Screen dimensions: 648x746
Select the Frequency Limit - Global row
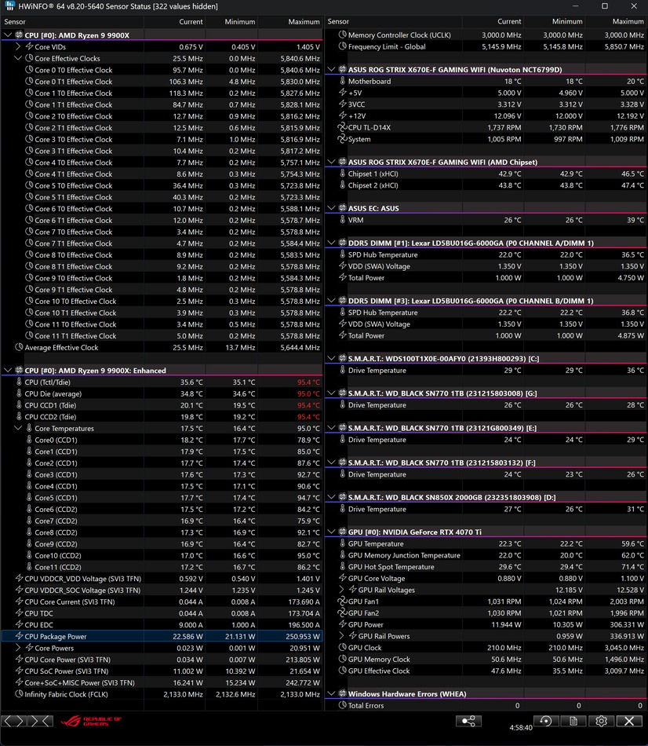point(486,46)
